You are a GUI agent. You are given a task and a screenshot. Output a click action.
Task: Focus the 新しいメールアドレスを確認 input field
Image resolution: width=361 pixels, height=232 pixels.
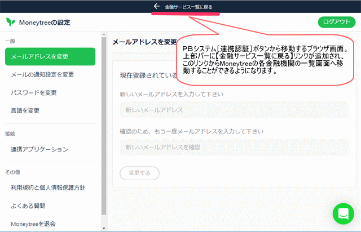[x=234, y=147]
